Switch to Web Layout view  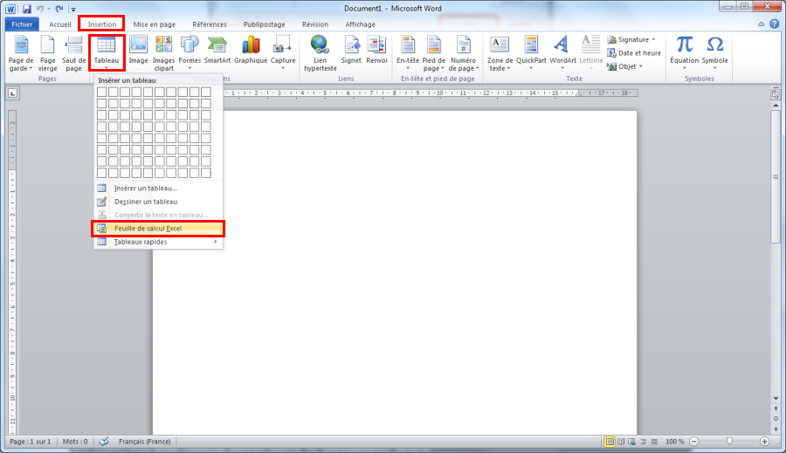[631, 442]
